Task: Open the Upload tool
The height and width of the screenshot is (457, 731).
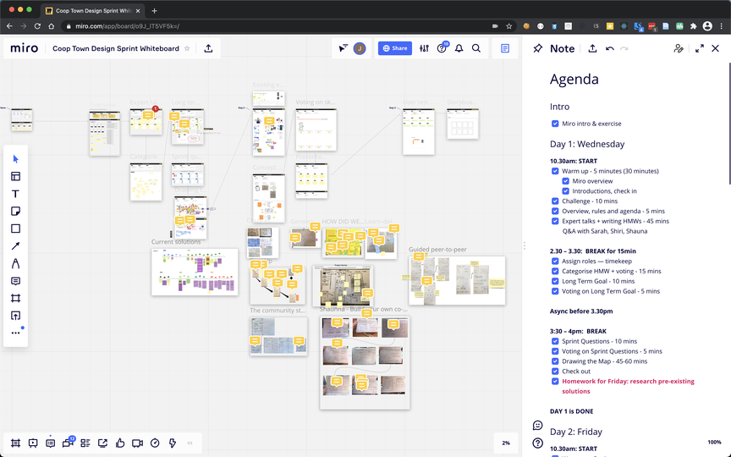Action: [15, 316]
